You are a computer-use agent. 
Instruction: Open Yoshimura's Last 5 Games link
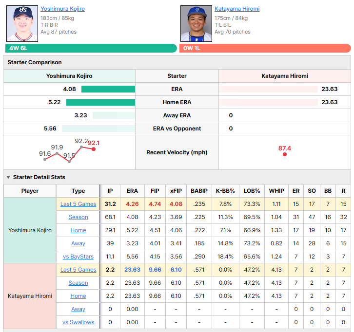click(x=78, y=204)
